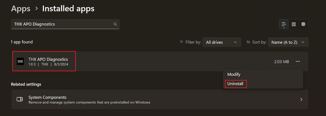Open the Sort by Name (A to Z) dropdown
Screen dimensions: 326x116
[x=288, y=42]
